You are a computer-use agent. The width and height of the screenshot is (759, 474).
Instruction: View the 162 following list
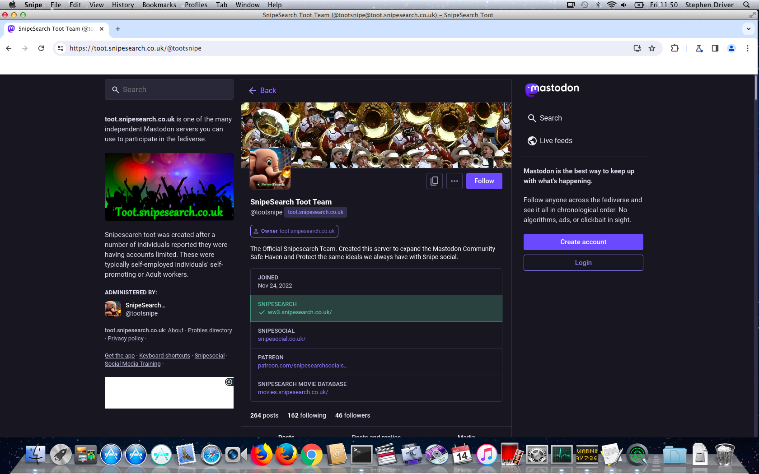pyautogui.click(x=307, y=415)
